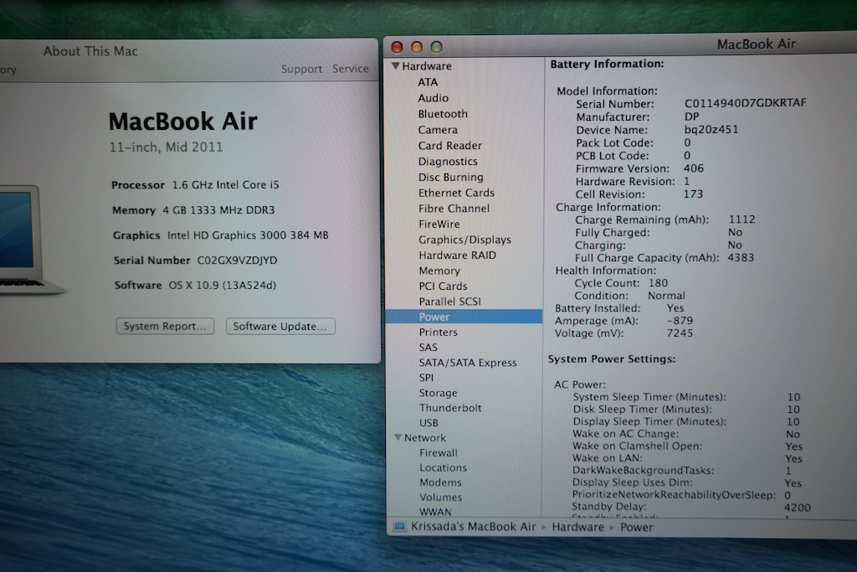Screen dimensions: 857x572
Task: Select Graphics/Displays in the sidebar
Action: point(464,240)
